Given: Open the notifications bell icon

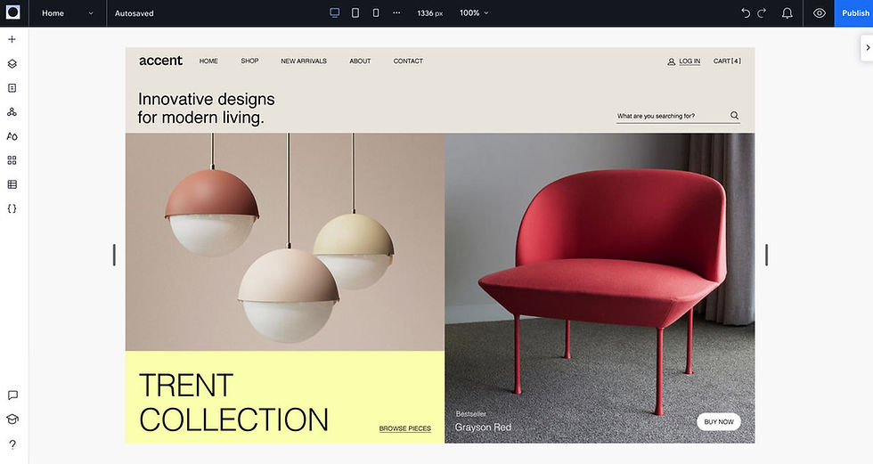Looking at the screenshot, I should point(787,12).
